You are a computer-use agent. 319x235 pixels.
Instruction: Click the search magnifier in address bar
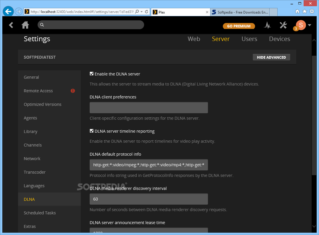pyautogui.click(x=137, y=11)
